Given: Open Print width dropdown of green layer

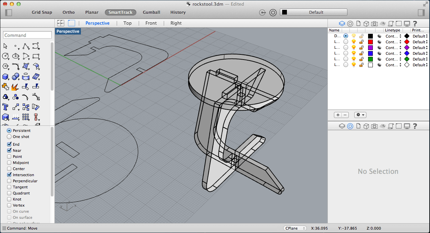Looking at the screenshot, I should [420, 59].
